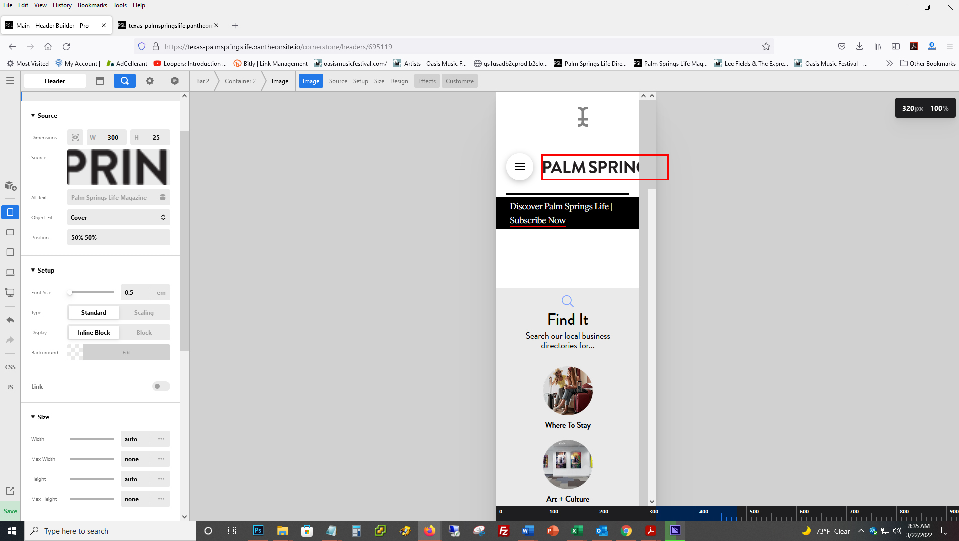Click the Save button
Image resolution: width=959 pixels, height=541 pixels.
[x=10, y=511]
